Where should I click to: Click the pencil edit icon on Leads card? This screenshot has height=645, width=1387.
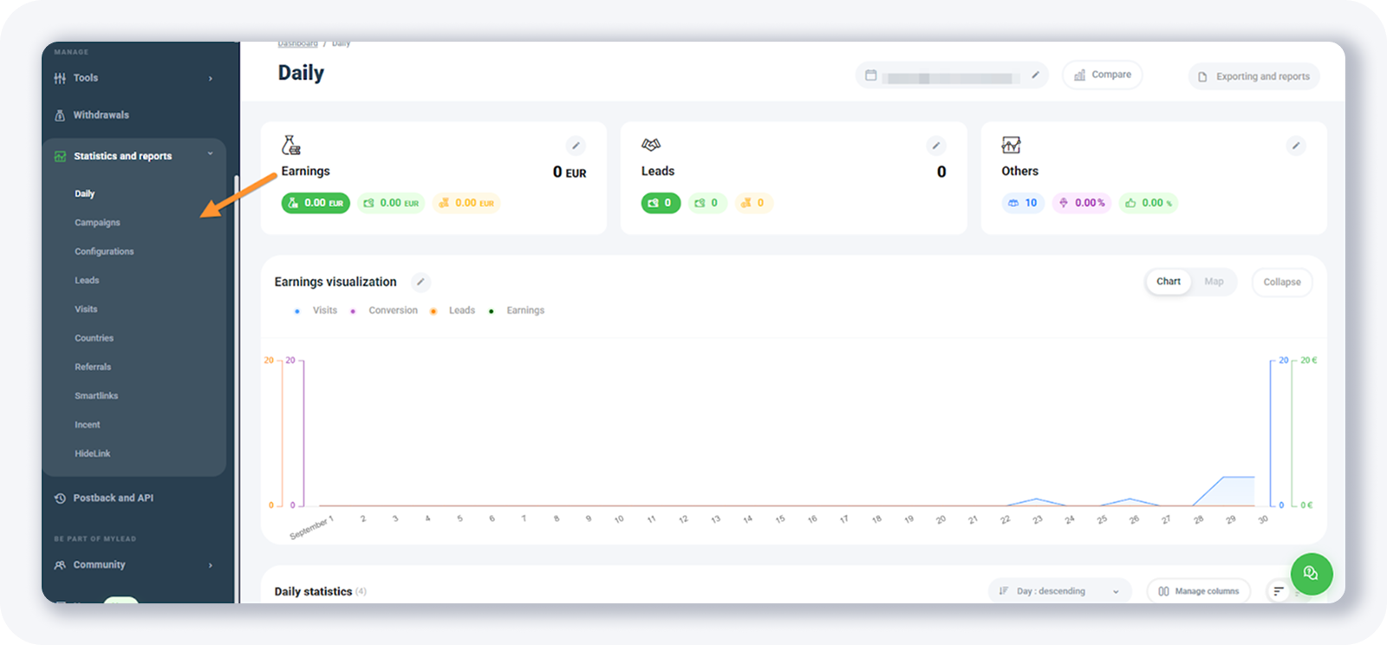[x=935, y=146]
